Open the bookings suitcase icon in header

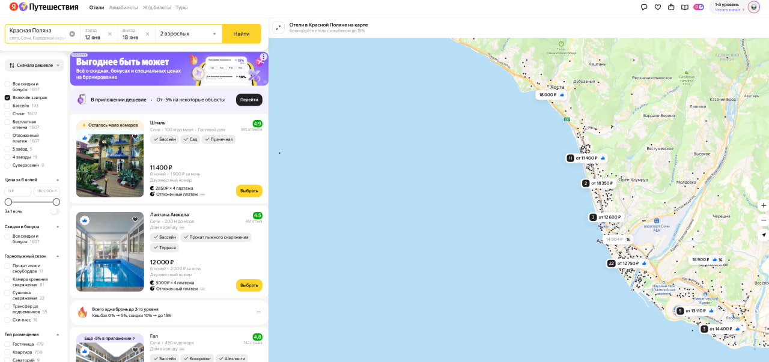(x=671, y=7)
